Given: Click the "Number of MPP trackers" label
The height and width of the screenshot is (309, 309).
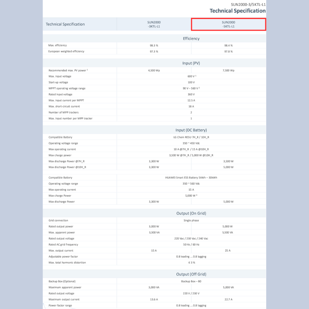Looking at the screenshot, I should [63, 112].
